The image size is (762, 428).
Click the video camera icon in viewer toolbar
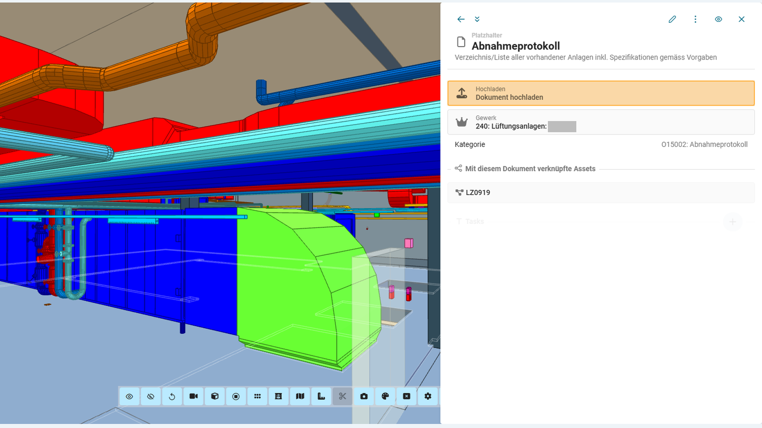click(x=193, y=396)
